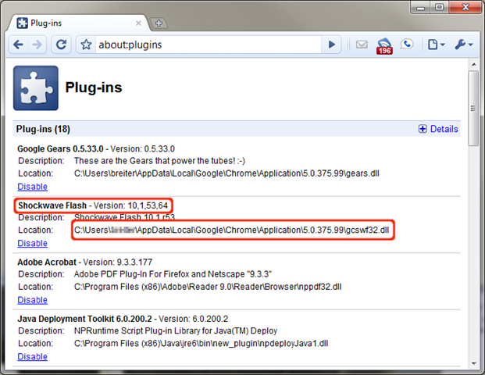Viewport: 485px width, 375px height.
Task: Reload the about:plugins page
Action: click(61, 45)
